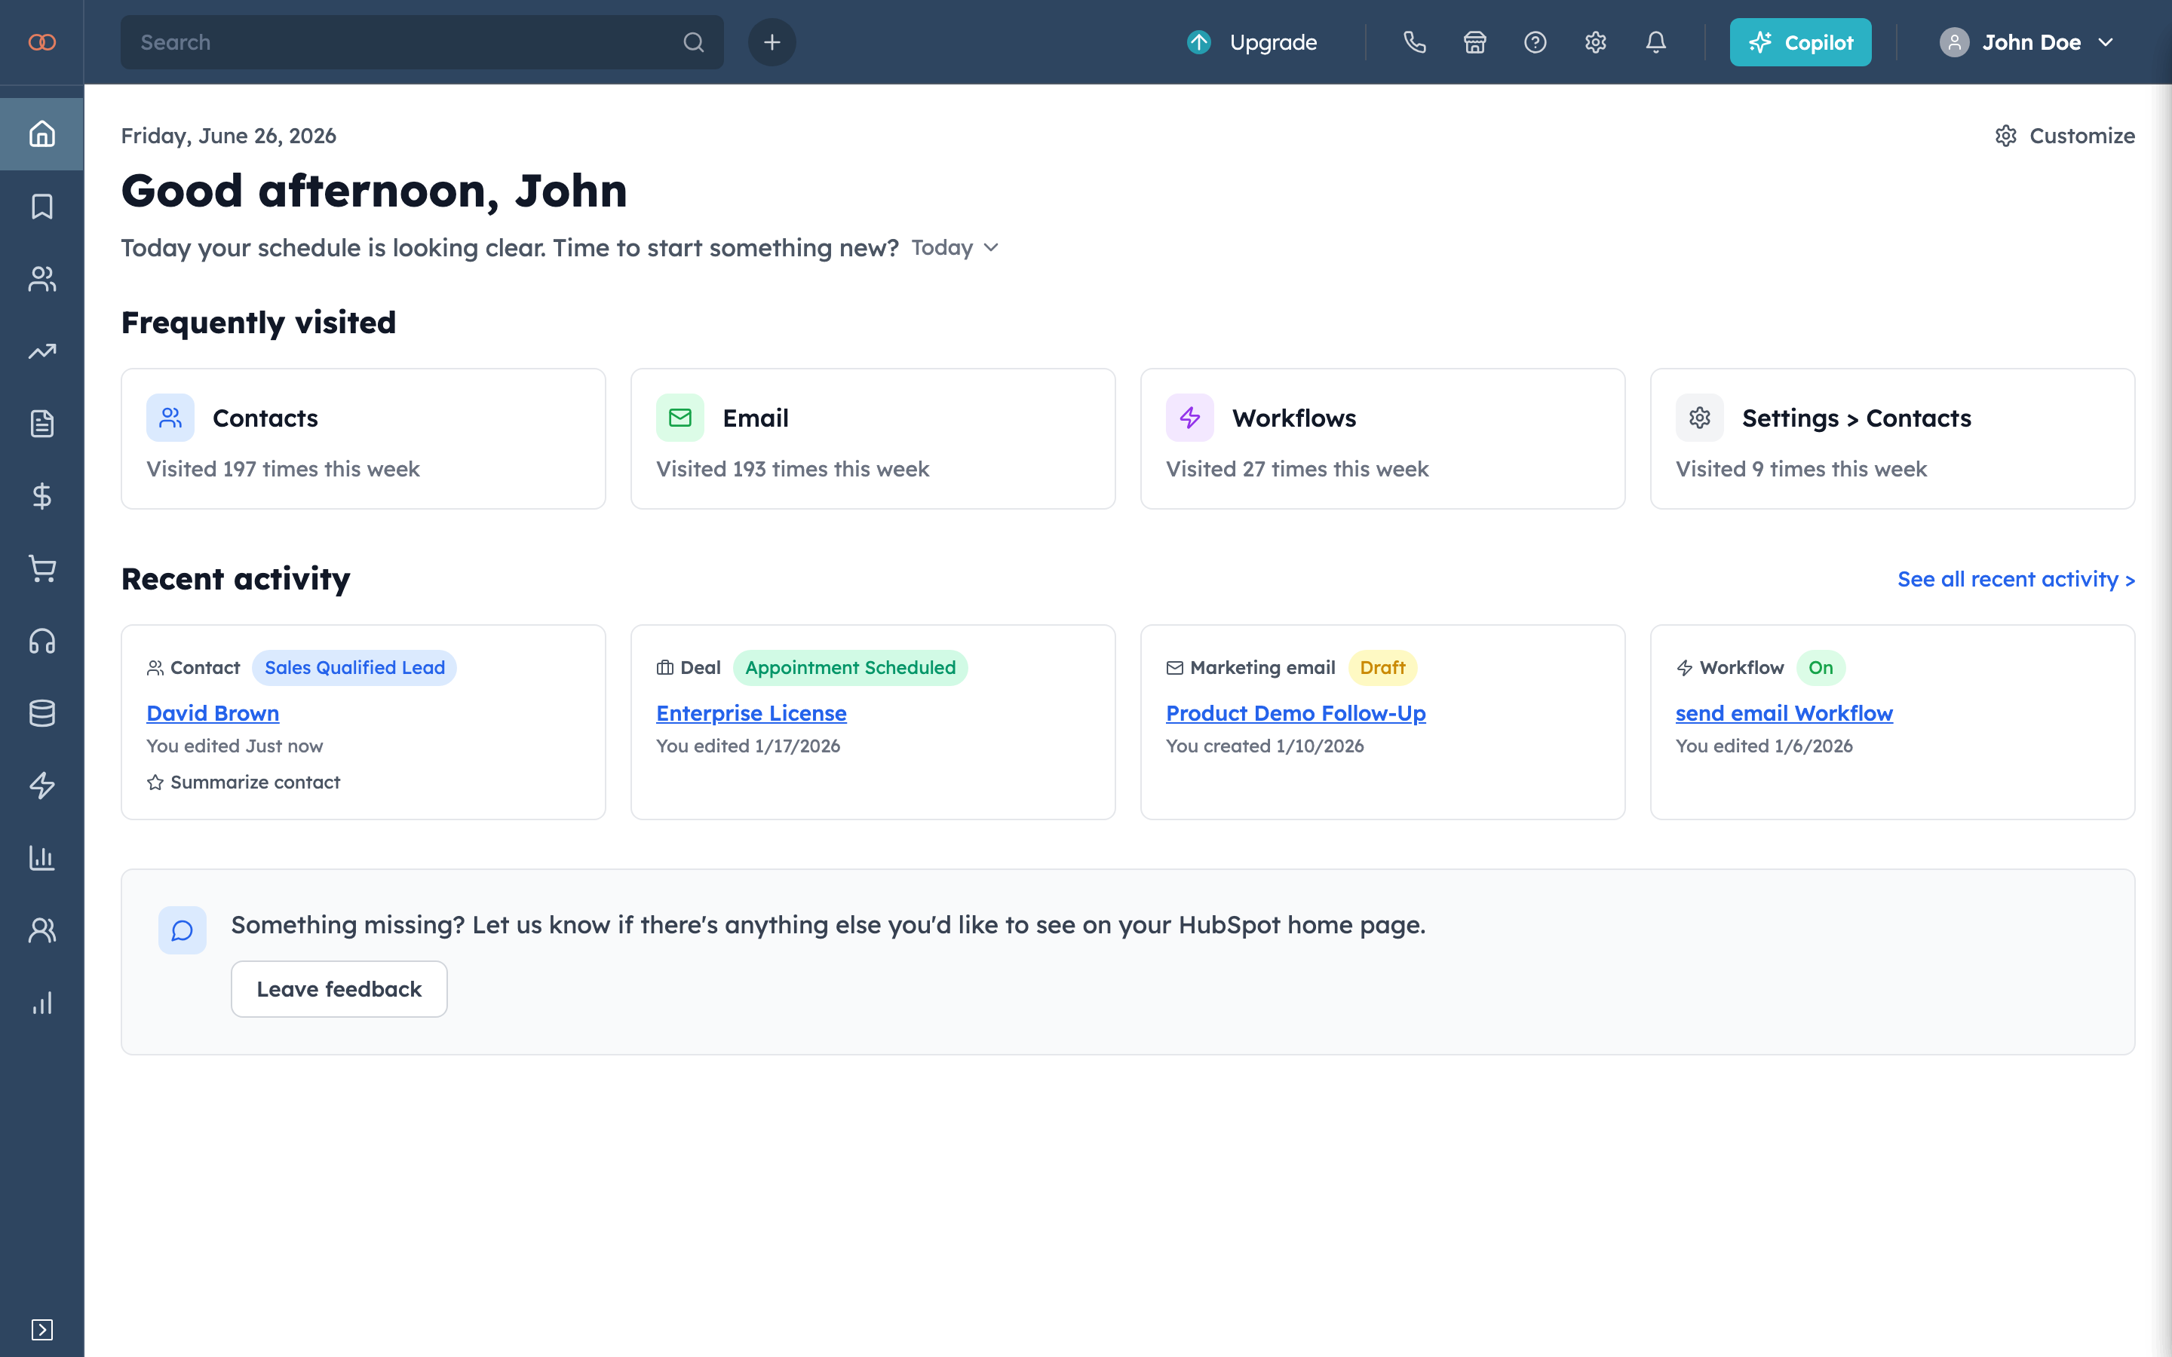Click the John Doe avatar icon

(x=1954, y=42)
